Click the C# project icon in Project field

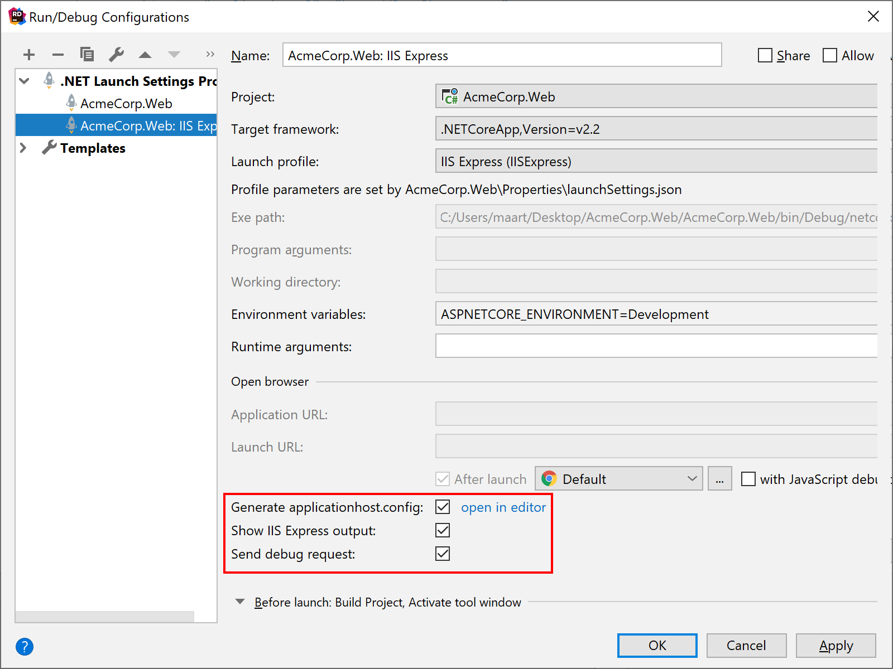click(450, 96)
